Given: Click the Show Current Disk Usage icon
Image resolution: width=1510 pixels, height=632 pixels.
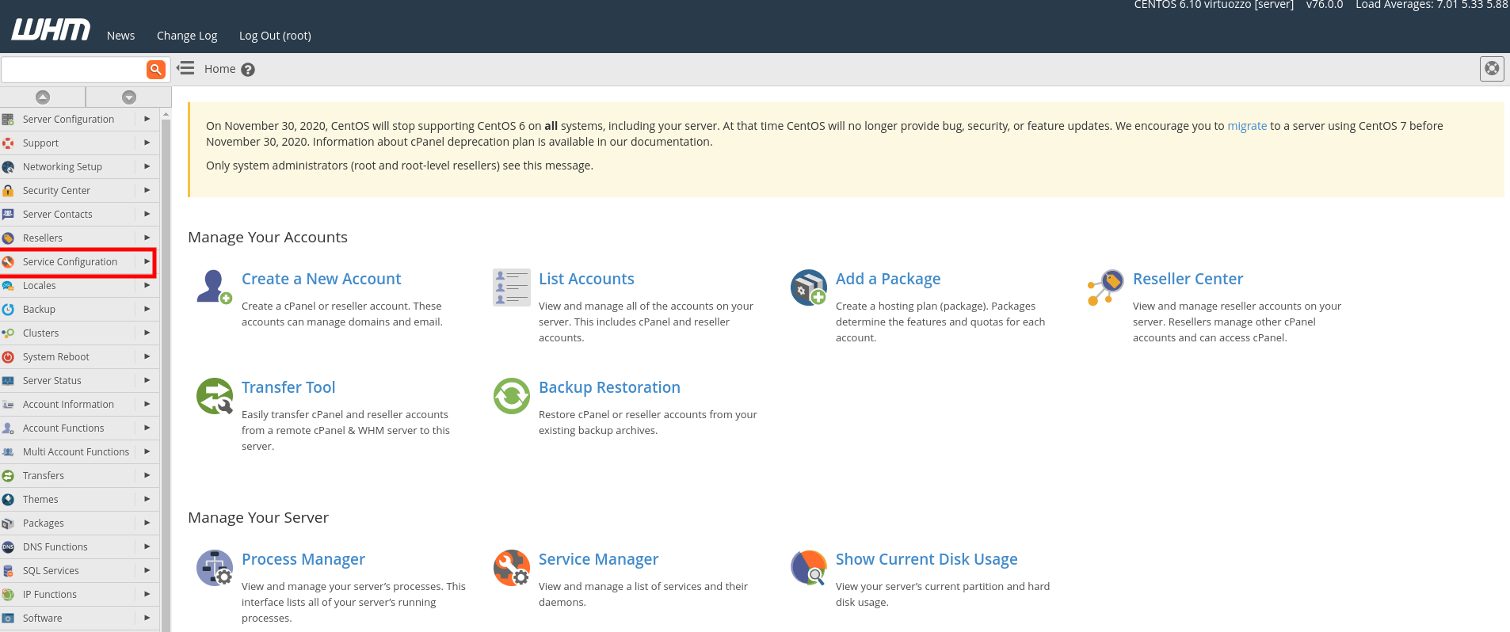Looking at the screenshot, I should click(808, 567).
